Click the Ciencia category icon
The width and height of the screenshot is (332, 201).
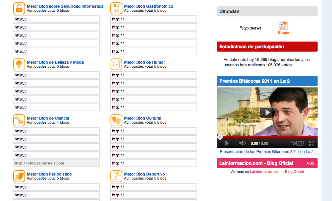[x=19, y=120]
